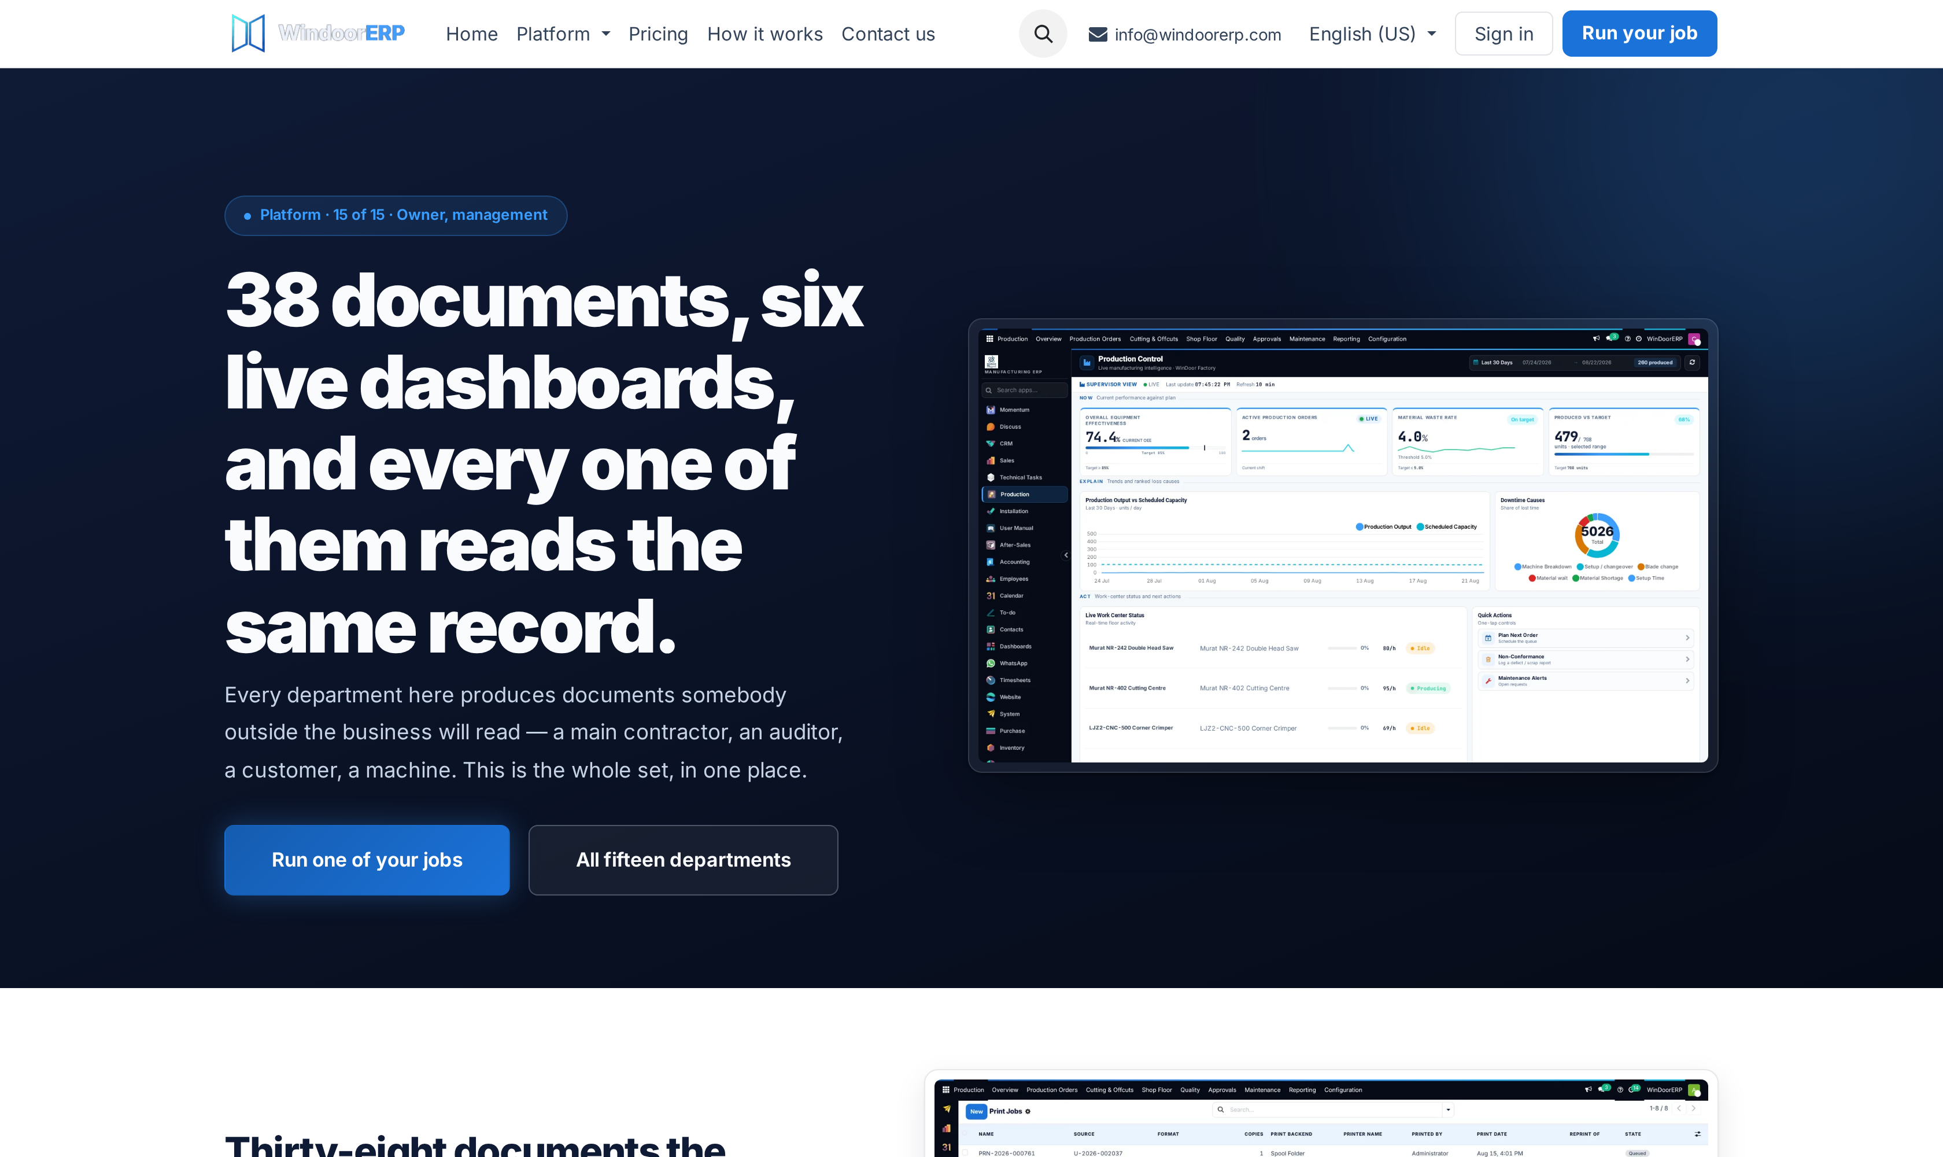Open the Pricing page
Image resolution: width=1943 pixels, height=1157 pixels.
click(x=658, y=34)
